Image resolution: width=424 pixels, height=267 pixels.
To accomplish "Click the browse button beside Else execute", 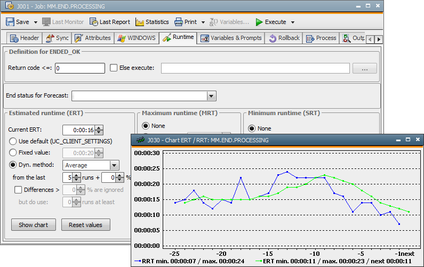I will point(365,68).
